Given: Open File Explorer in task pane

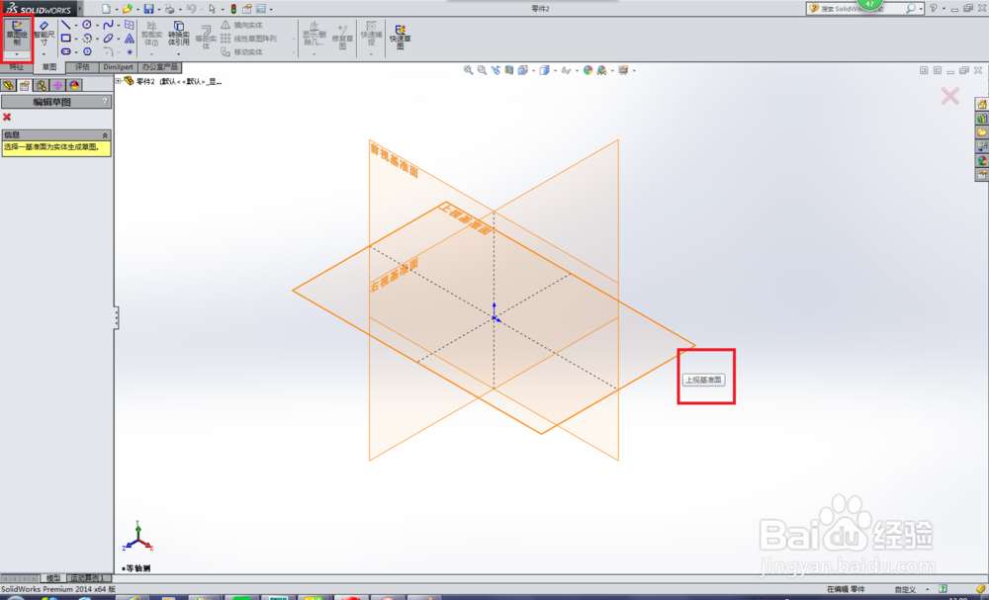Looking at the screenshot, I should [982, 132].
